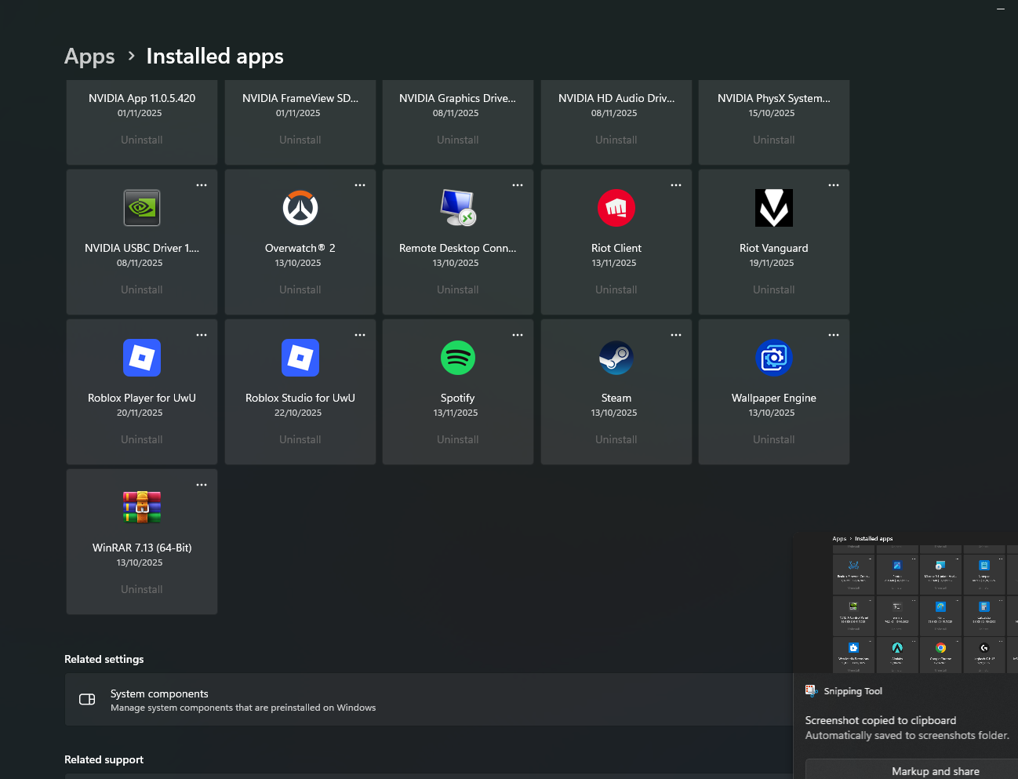Click the Riot Client logo icon
This screenshot has height=779, width=1018.
(616, 208)
